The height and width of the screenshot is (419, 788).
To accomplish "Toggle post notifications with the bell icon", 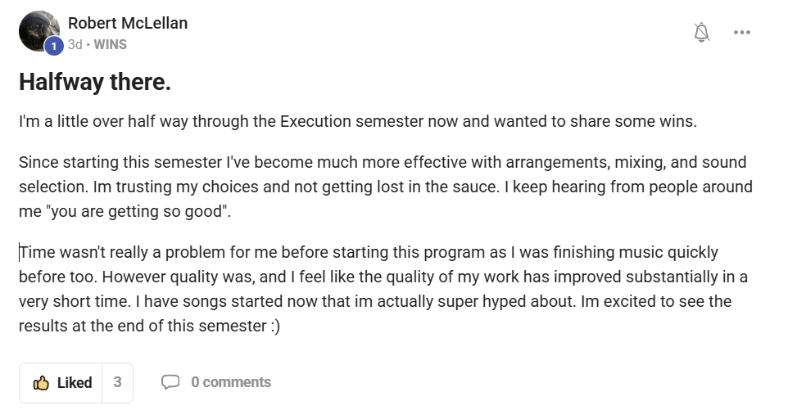I will (x=701, y=33).
